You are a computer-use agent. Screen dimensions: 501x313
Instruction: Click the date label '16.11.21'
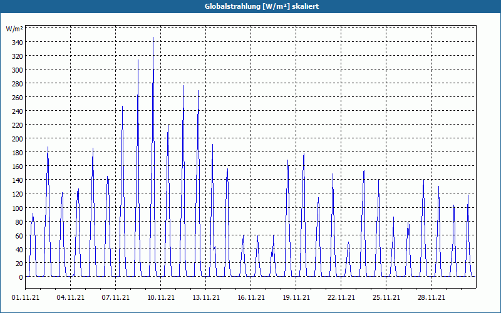tap(251, 298)
